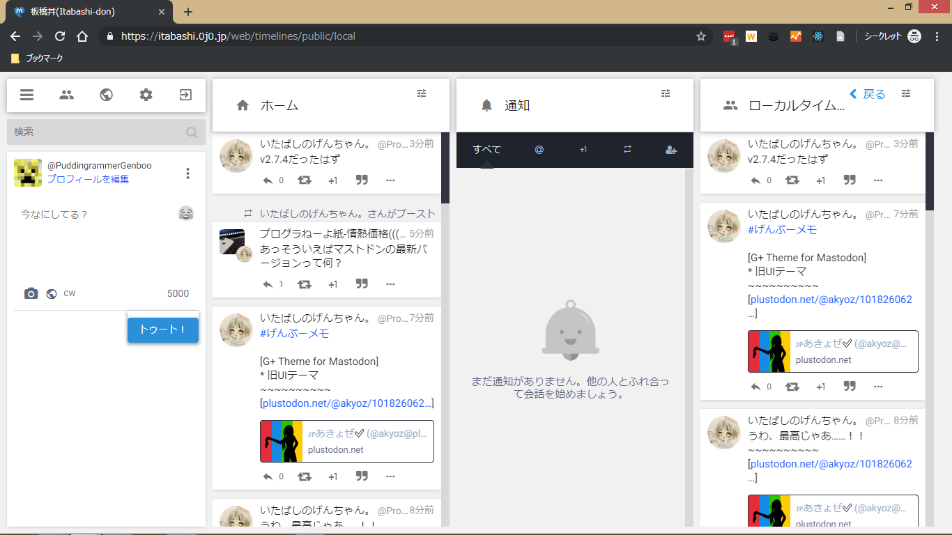
Task: Open the emoji picker in the compose box
Action: (185, 214)
